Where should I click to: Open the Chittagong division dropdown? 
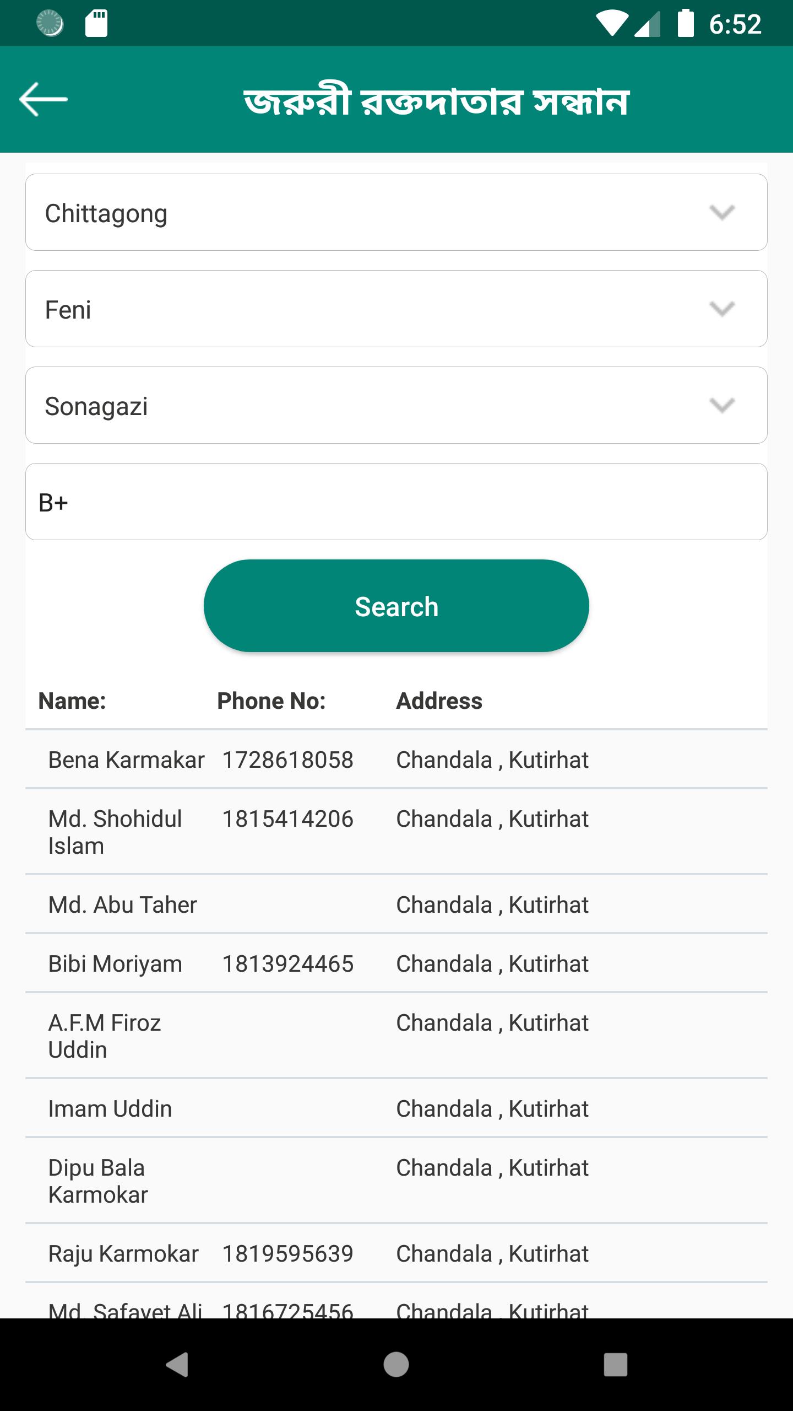coord(397,213)
